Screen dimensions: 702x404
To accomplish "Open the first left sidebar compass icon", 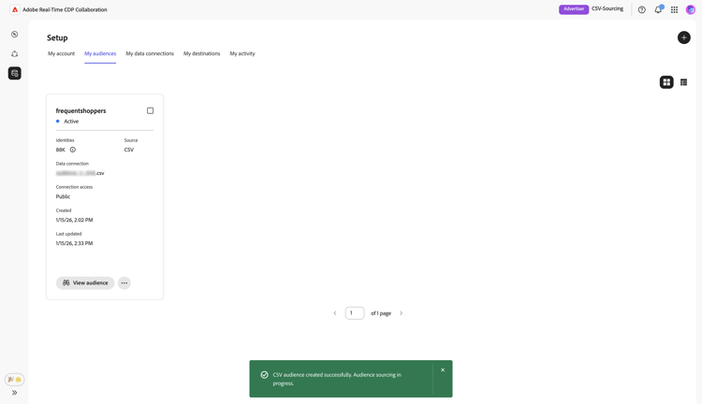I will (x=15, y=35).
